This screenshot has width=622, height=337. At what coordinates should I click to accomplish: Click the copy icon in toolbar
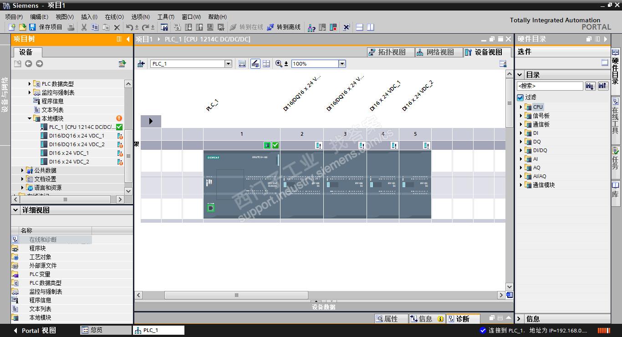pyautogui.click(x=95, y=27)
